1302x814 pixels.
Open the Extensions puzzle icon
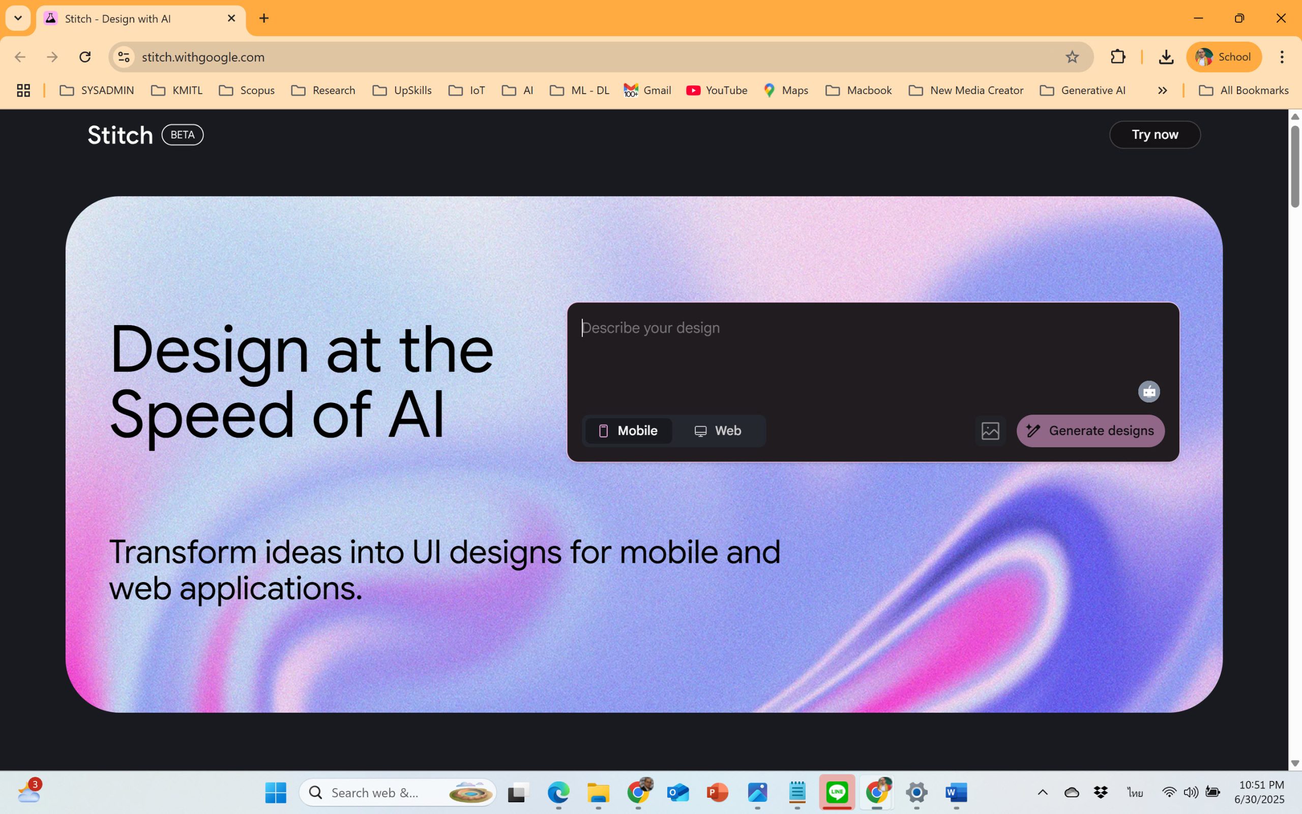click(1117, 57)
